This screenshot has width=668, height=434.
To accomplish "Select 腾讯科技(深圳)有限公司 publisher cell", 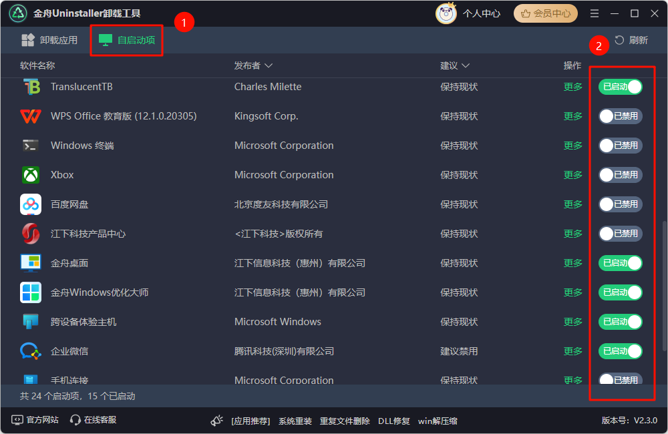I will click(284, 351).
